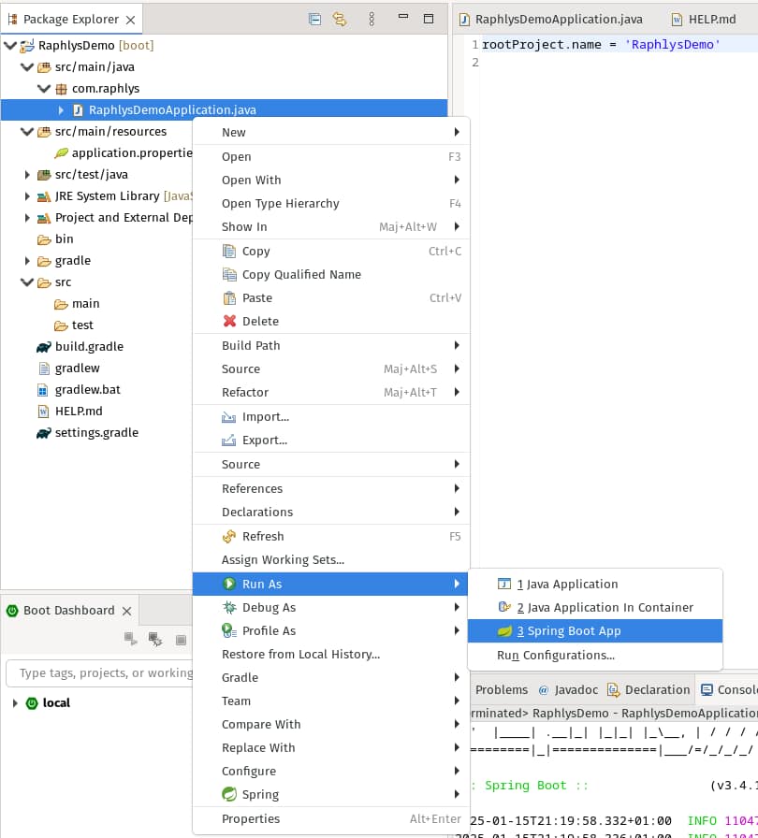Click the start icon in Boot Dashboard toolbar

(x=131, y=640)
